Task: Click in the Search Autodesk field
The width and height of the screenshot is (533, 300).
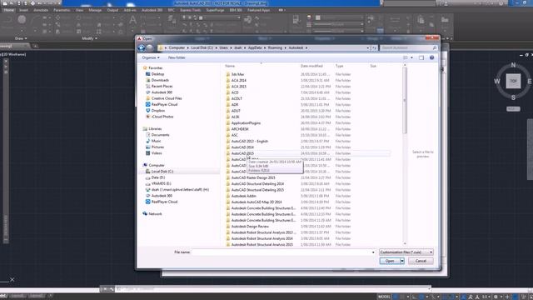Action: click(x=406, y=48)
